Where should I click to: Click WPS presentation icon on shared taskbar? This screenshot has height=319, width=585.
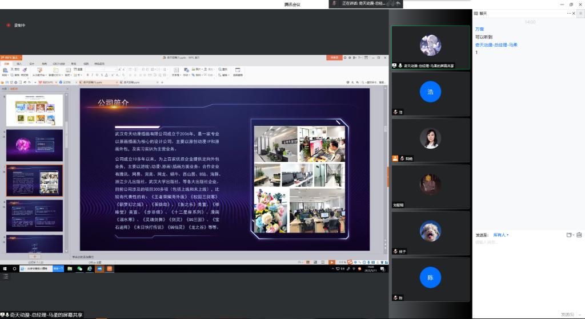tap(110, 268)
